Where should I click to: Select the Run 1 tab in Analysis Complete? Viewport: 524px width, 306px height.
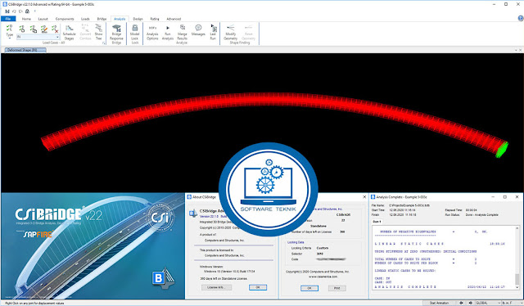pyautogui.click(x=377, y=222)
